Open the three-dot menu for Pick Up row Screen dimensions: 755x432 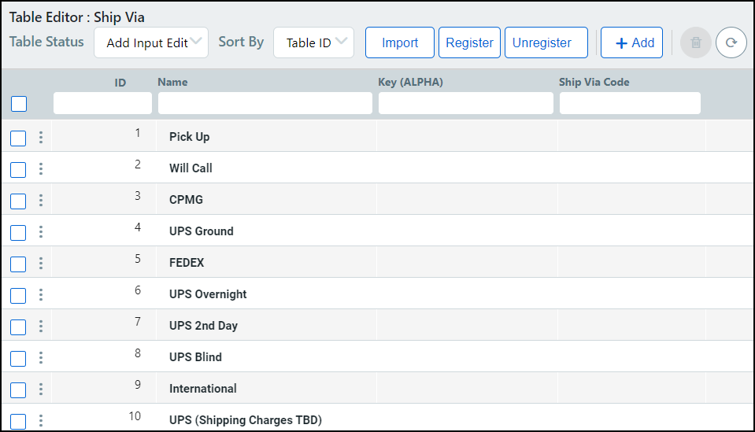click(x=41, y=138)
